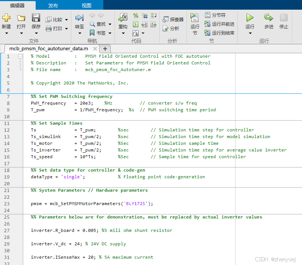Viewport: 302px width, 265px height.
Task: Click the New file plus icon
Action: 6,18
